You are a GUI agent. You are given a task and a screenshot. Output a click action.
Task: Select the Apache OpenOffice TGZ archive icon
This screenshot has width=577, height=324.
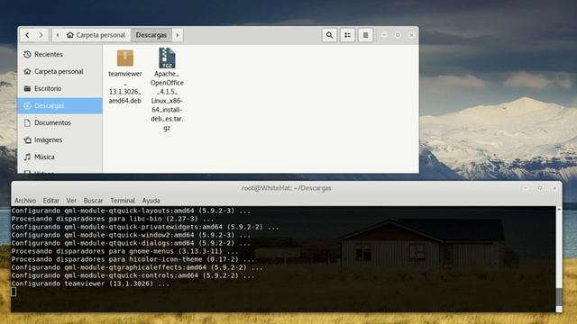tap(167, 58)
